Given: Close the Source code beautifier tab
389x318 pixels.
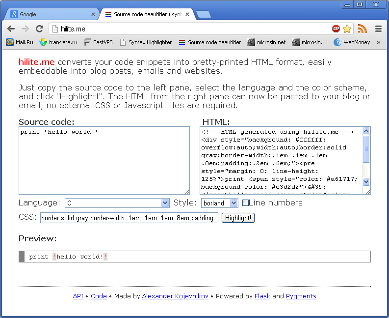Looking at the screenshot, I should pyautogui.click(x=187, y=14).
